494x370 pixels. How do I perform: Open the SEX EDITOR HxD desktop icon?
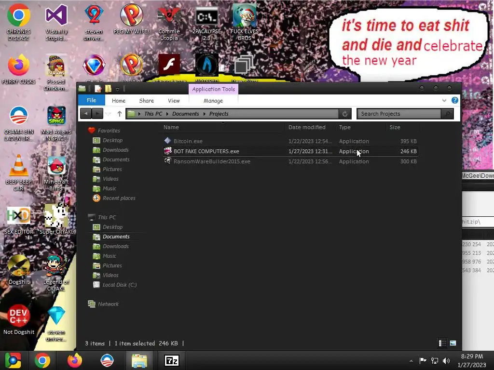click(19, 220)
